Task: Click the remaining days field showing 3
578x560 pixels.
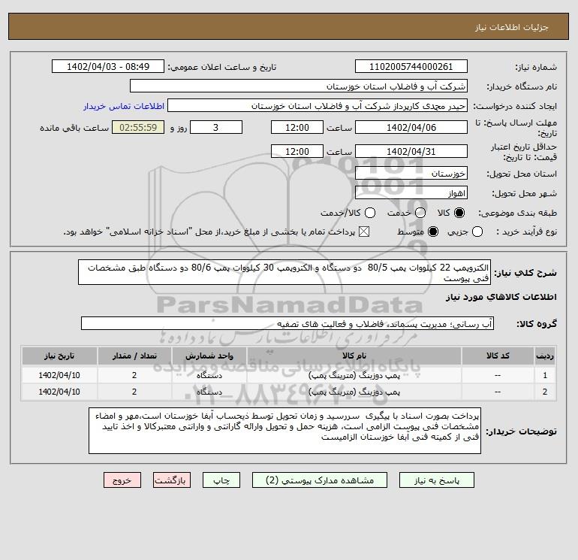Action: click(x=216, y=128)
